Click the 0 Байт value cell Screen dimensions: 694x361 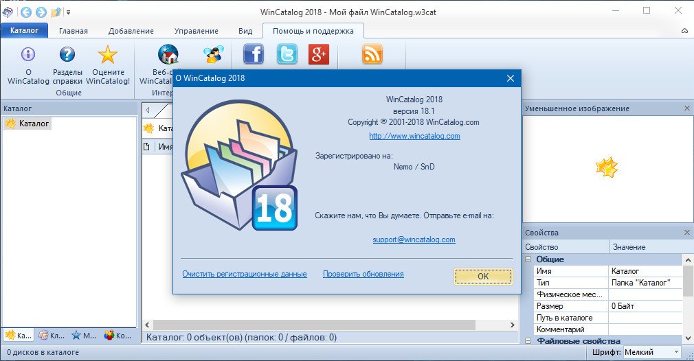pyautogui.click(x=646, y=306)
